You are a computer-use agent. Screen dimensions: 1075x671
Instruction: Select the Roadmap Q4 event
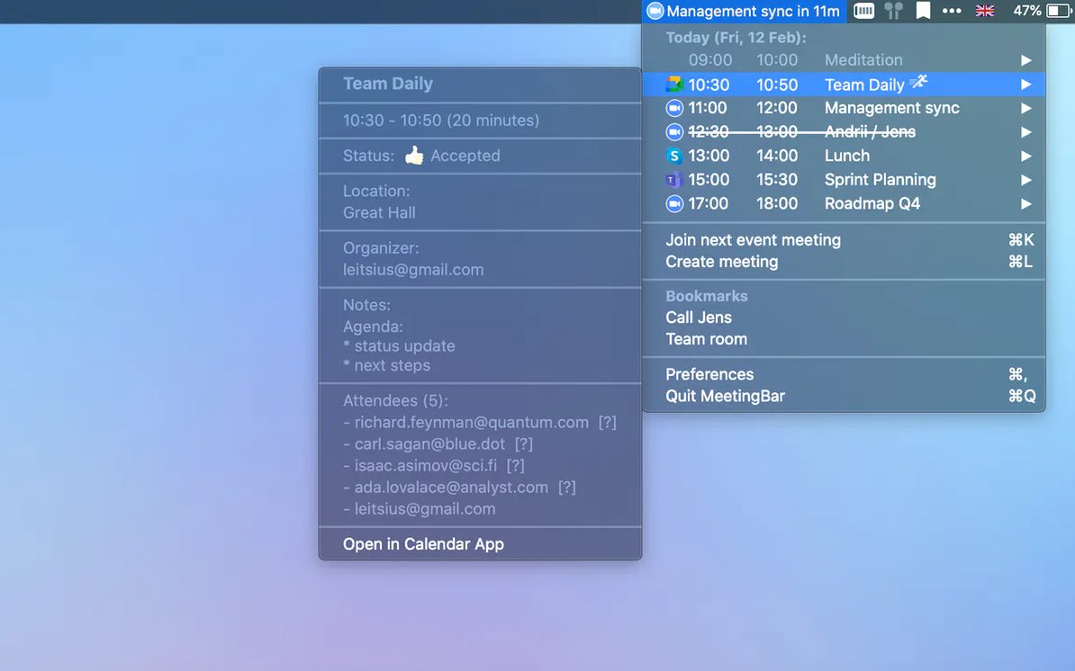(844, 204)
